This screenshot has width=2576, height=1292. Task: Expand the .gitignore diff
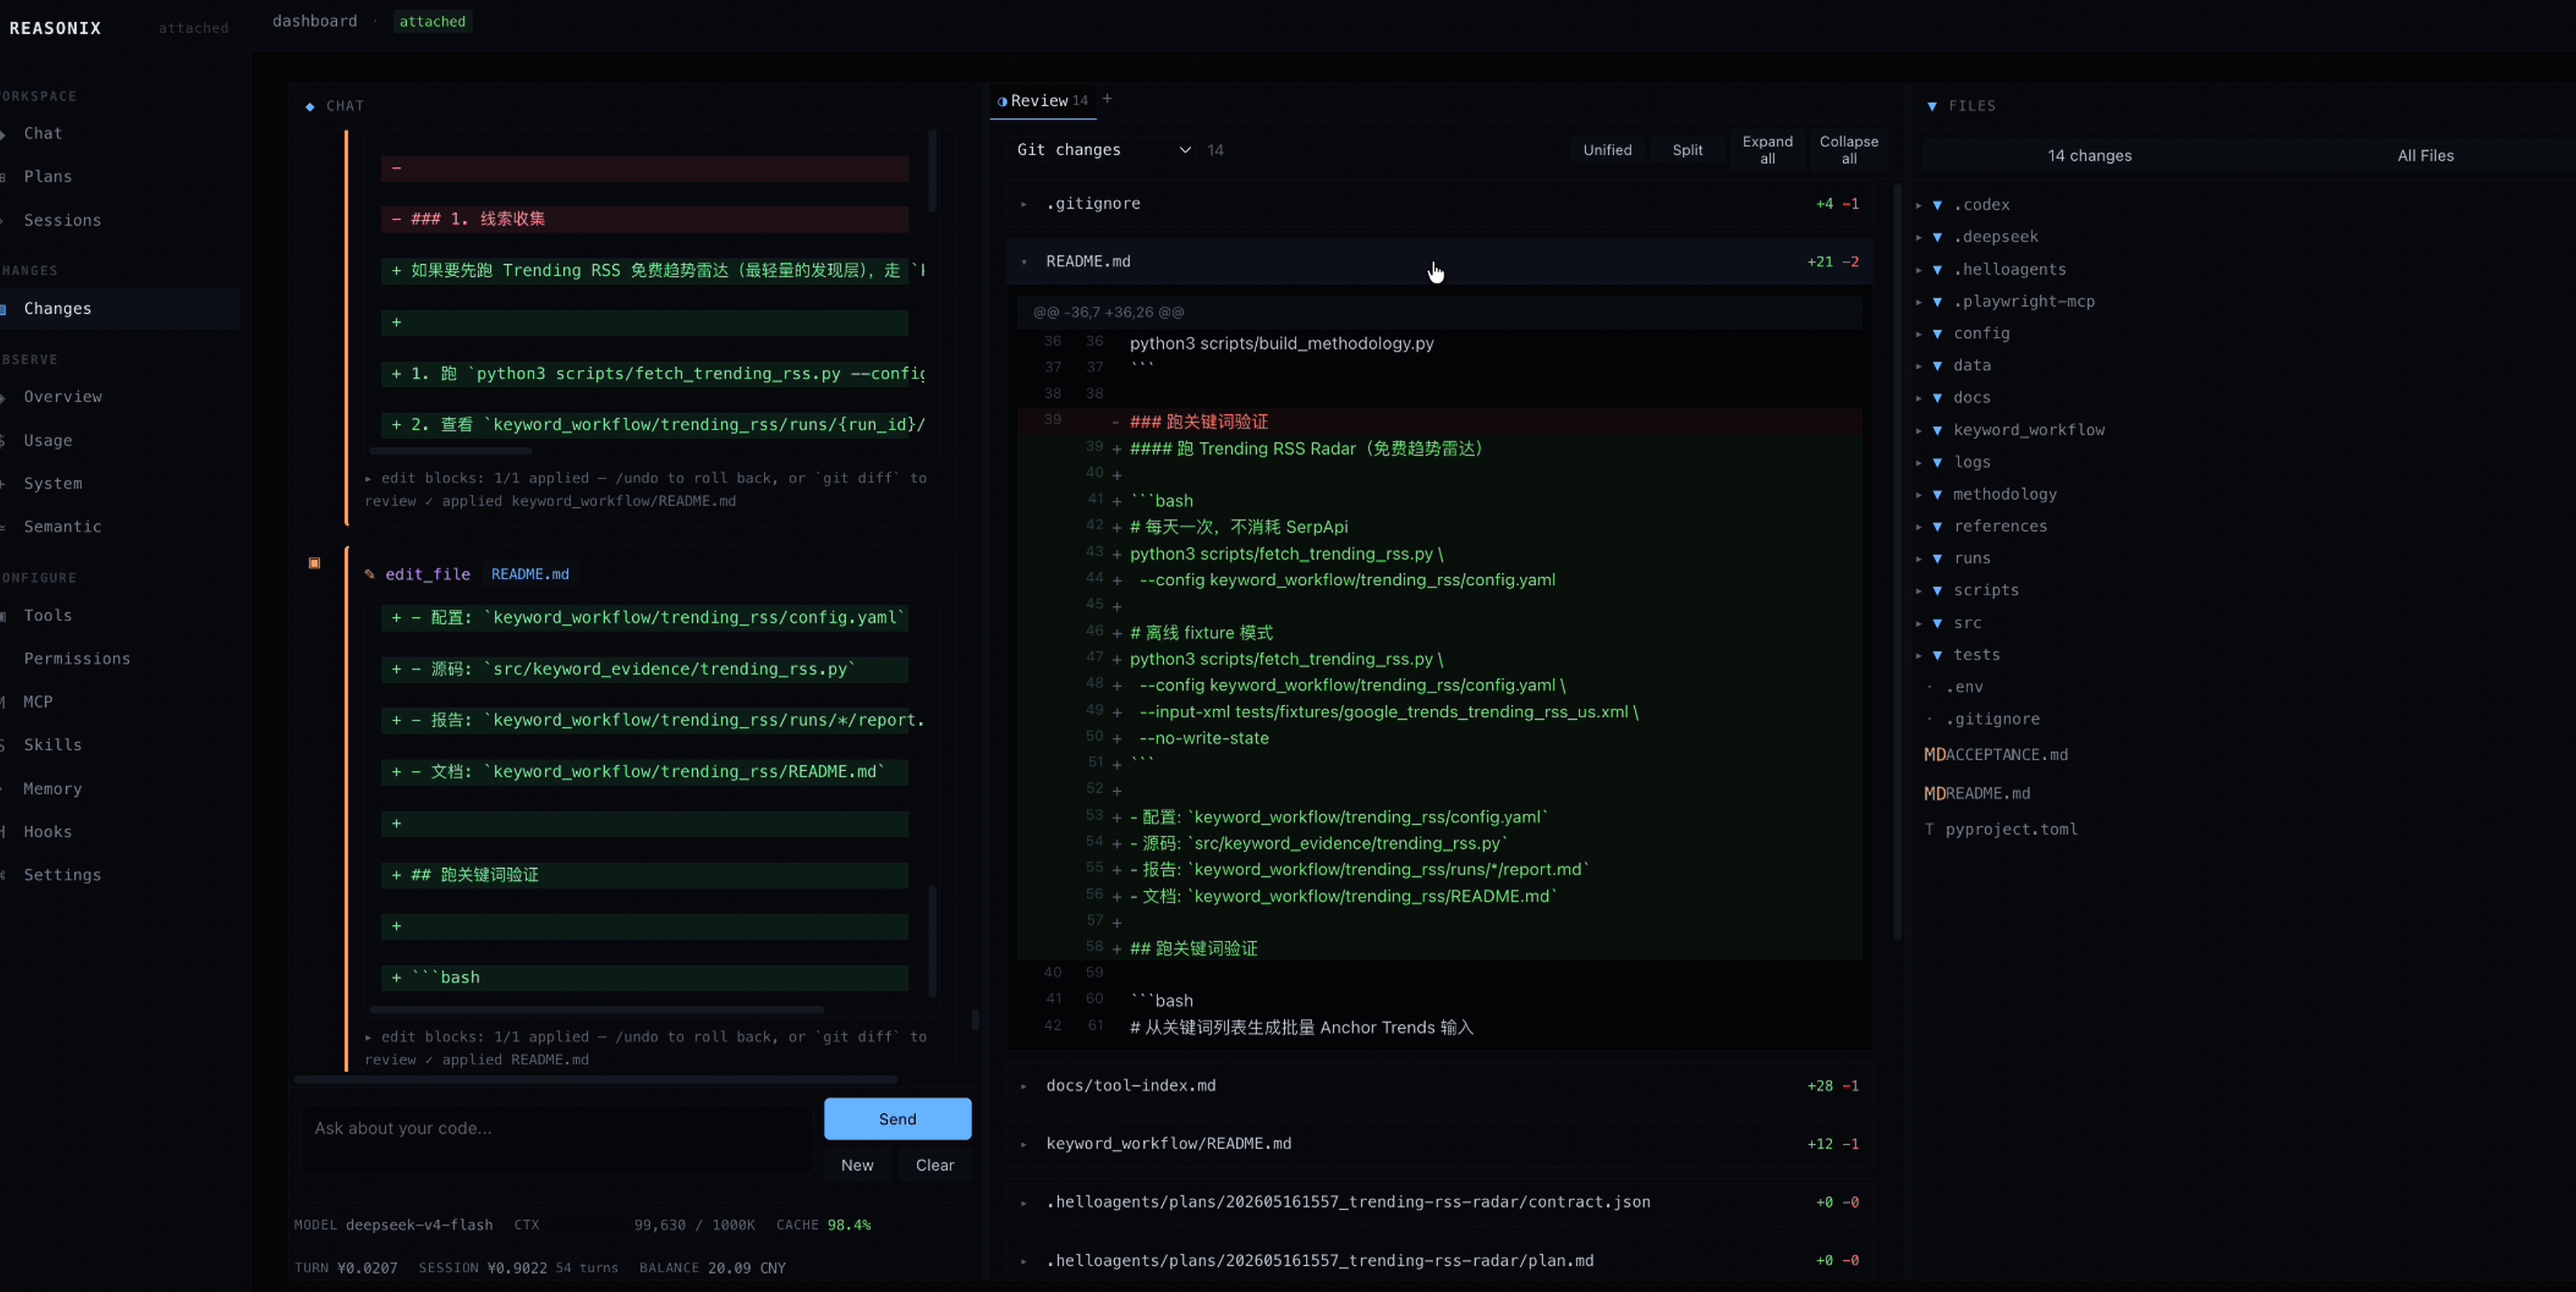point(1439,204)
